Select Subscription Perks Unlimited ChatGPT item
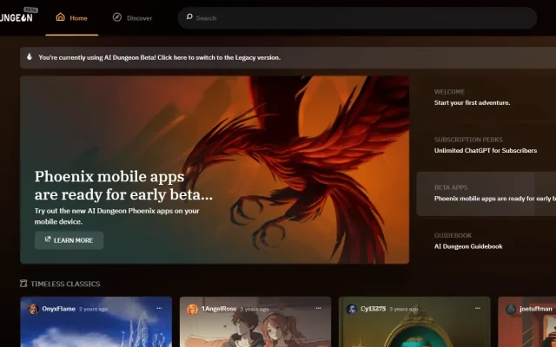556x347 pixels. pyautogui.click(x=486, y=145)
